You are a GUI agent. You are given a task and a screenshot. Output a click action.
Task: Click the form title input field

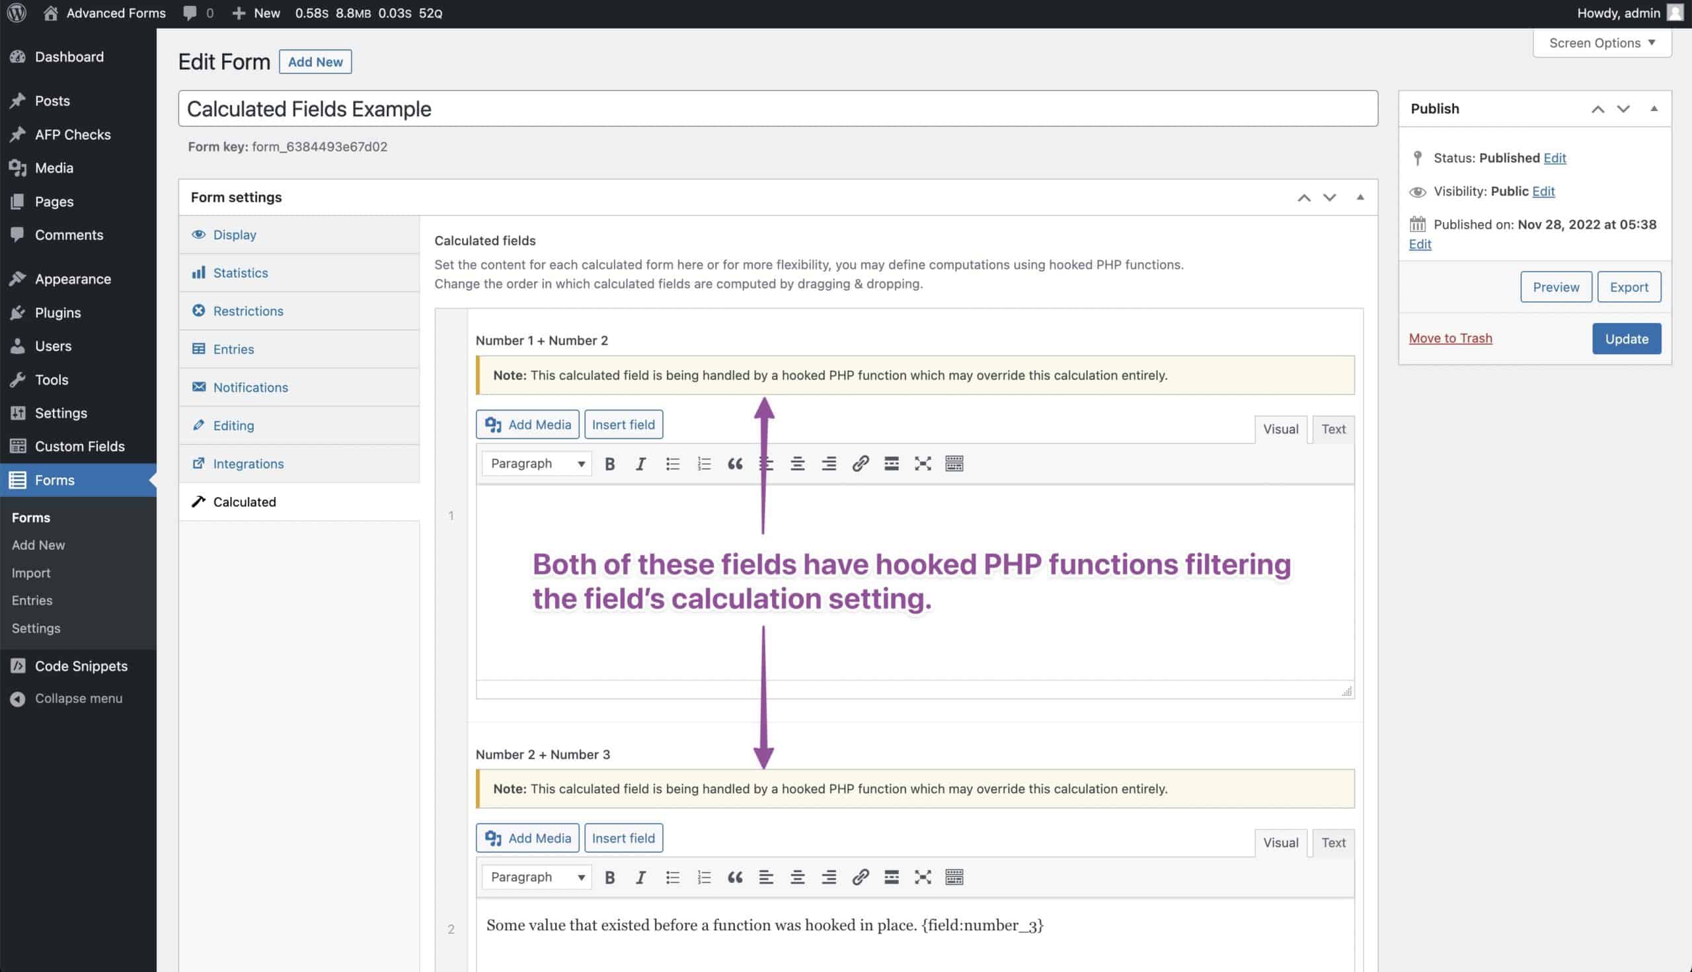(x=777, y=109)
